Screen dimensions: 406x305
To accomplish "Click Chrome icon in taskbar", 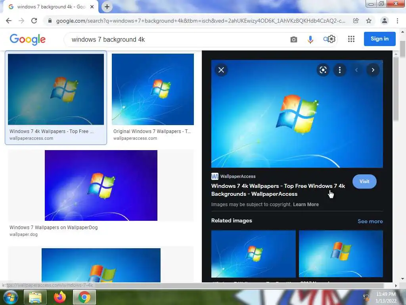I will pos(84,297).
